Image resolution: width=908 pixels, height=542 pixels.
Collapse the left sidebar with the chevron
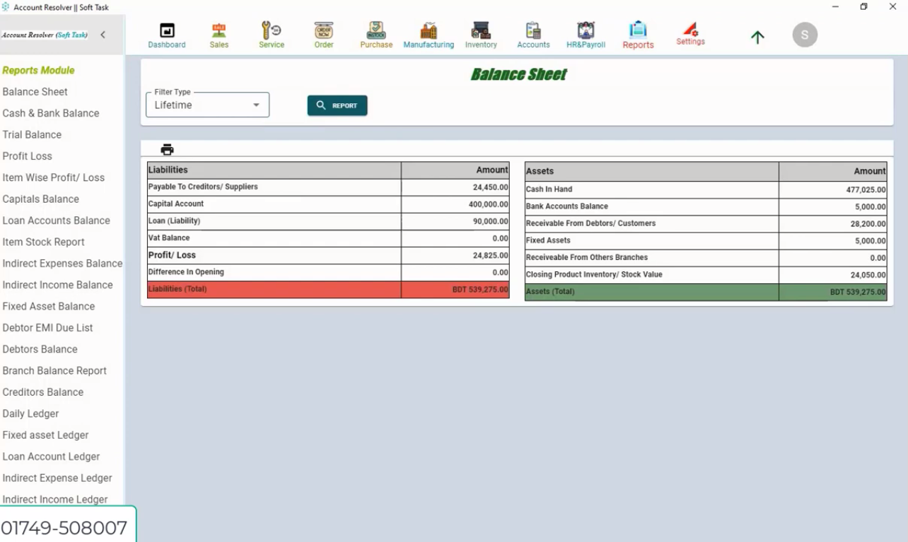pos(103,33)
